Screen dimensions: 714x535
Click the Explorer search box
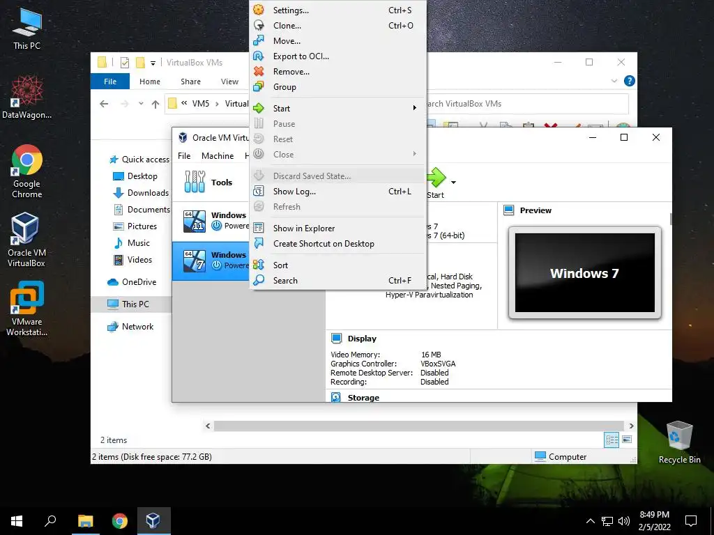coord(527,104)
